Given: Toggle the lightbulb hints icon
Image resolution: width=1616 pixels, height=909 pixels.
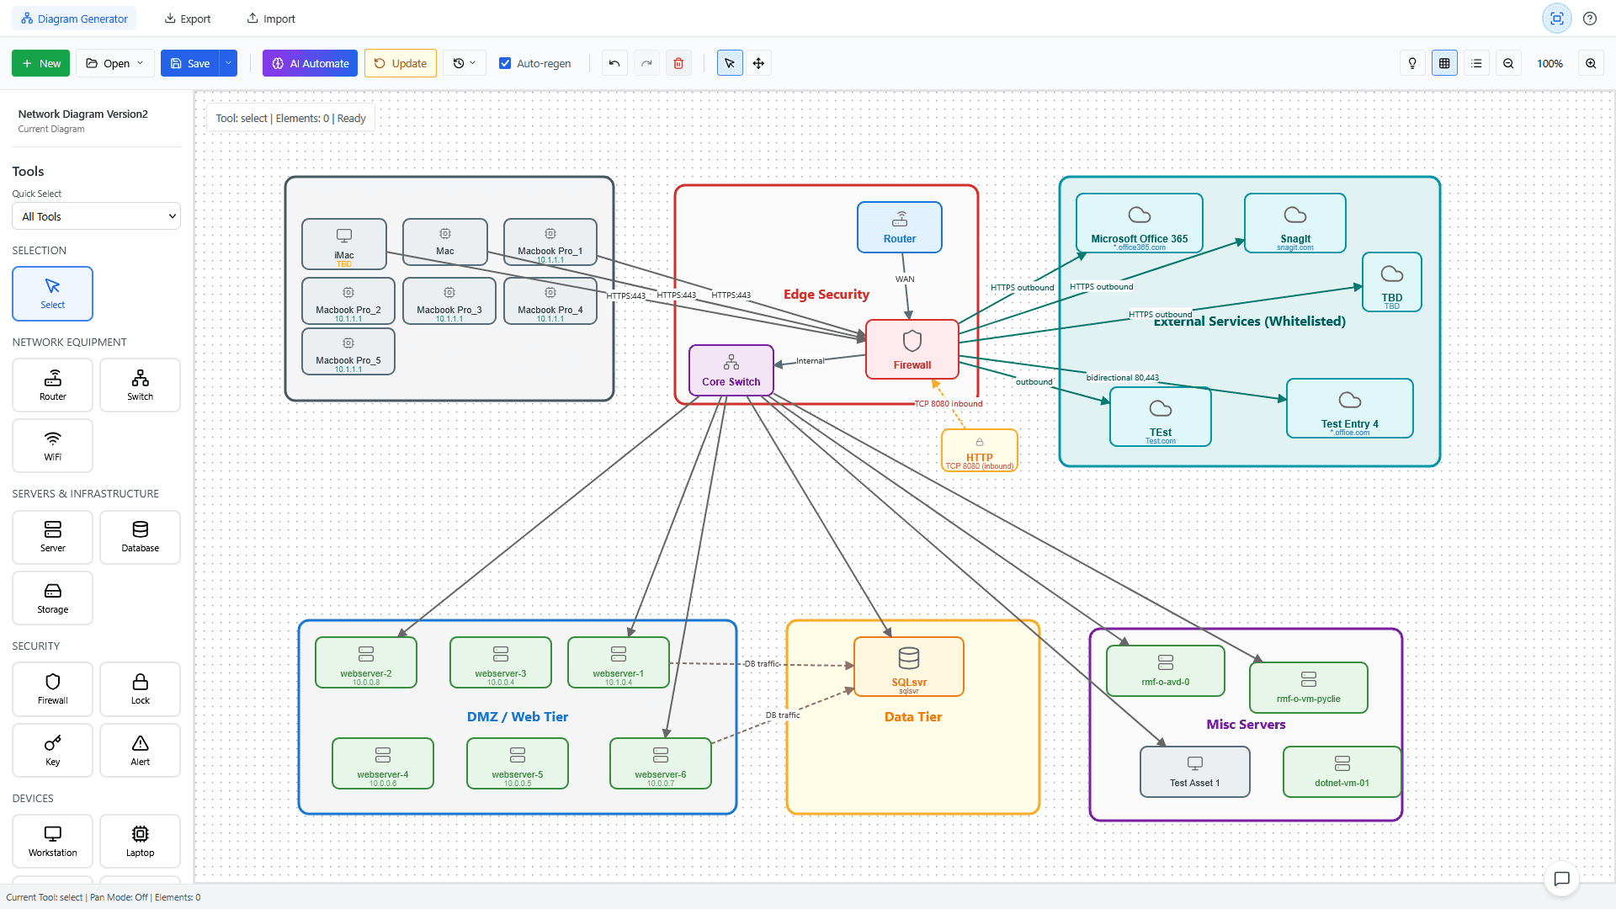Looking at the screenshot, I should (x=1412, y=62).
